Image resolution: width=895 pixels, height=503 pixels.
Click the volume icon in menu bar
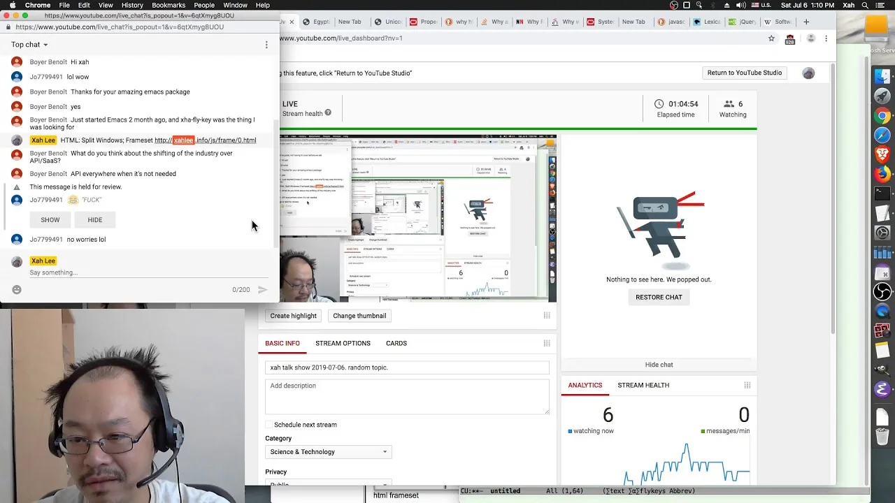(x=741, y=5)
